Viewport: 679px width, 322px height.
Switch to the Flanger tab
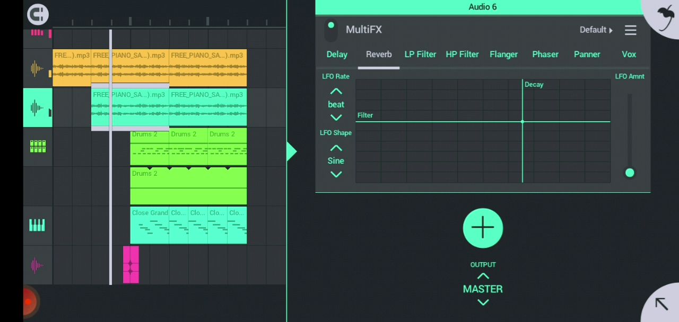click(503, 55)
